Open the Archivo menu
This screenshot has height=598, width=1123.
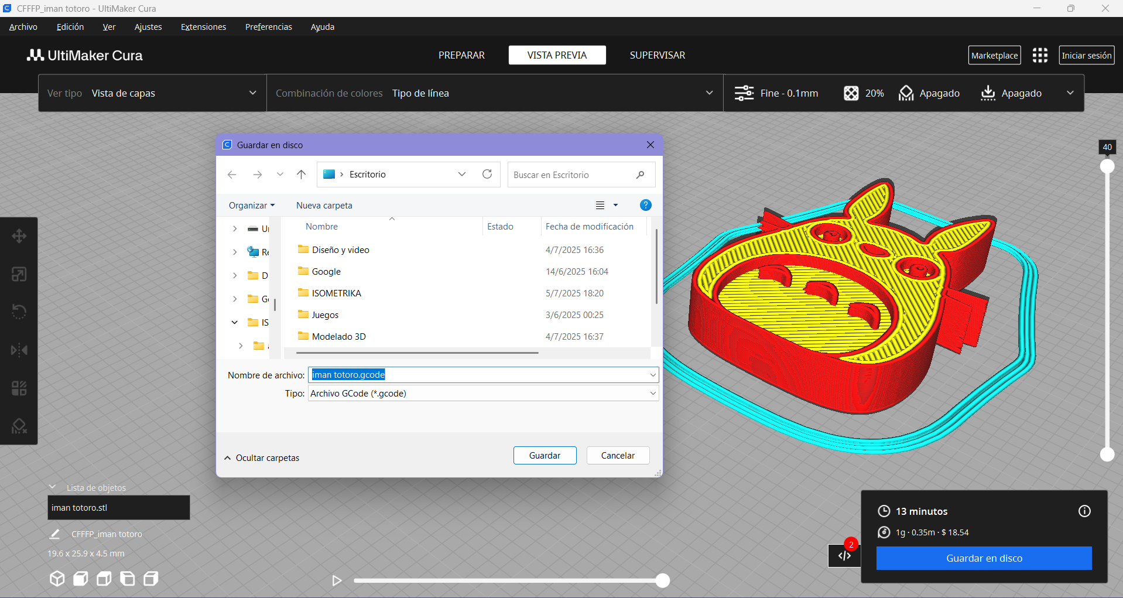coord(23,27)
